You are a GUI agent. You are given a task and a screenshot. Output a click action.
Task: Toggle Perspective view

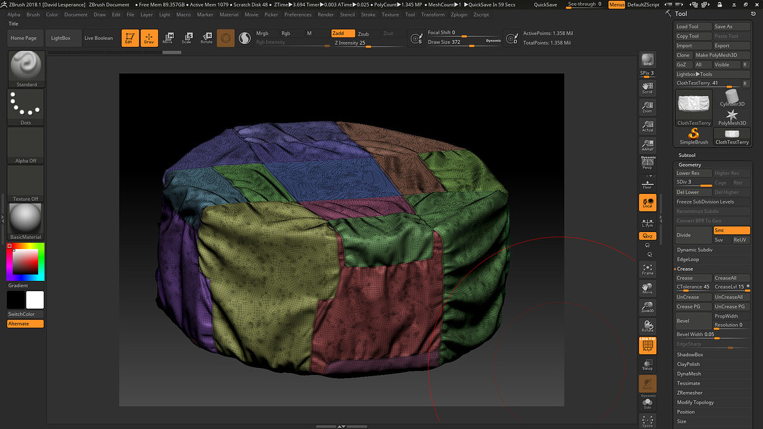pyautogui.click(x=647, y=164)
